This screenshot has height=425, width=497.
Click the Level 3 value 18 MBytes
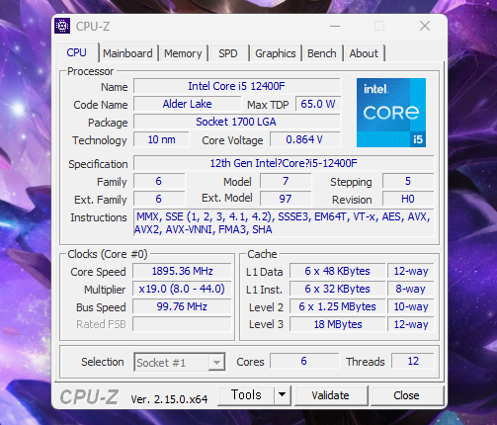click(337, 324)
